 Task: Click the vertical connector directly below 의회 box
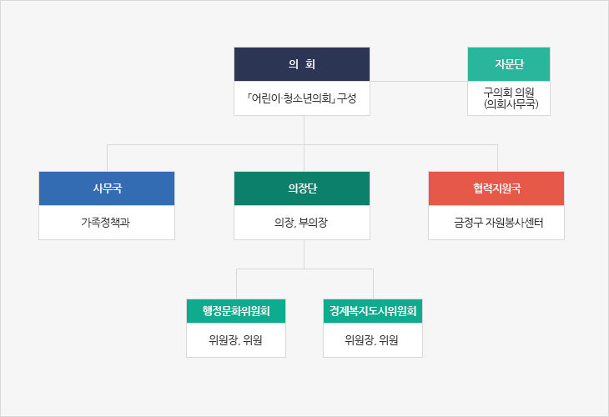click(304, 129)
